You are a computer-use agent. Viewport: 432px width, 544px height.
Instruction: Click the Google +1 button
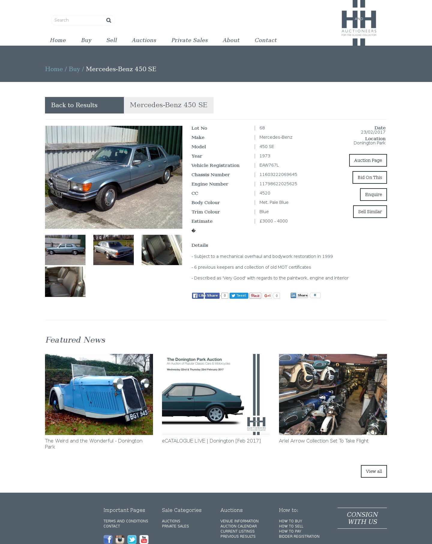(x=267, y=296)
